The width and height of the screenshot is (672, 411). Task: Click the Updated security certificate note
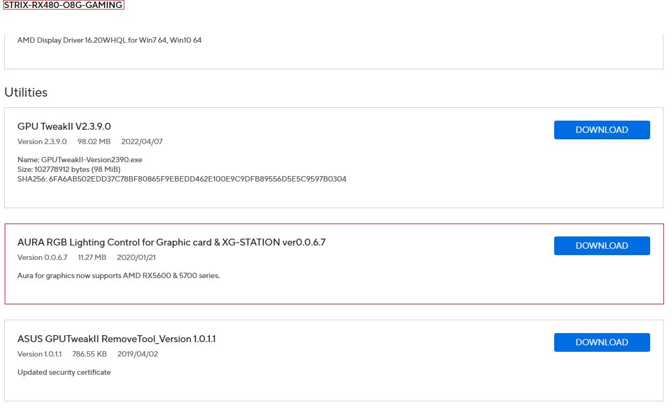click(64, 372)
